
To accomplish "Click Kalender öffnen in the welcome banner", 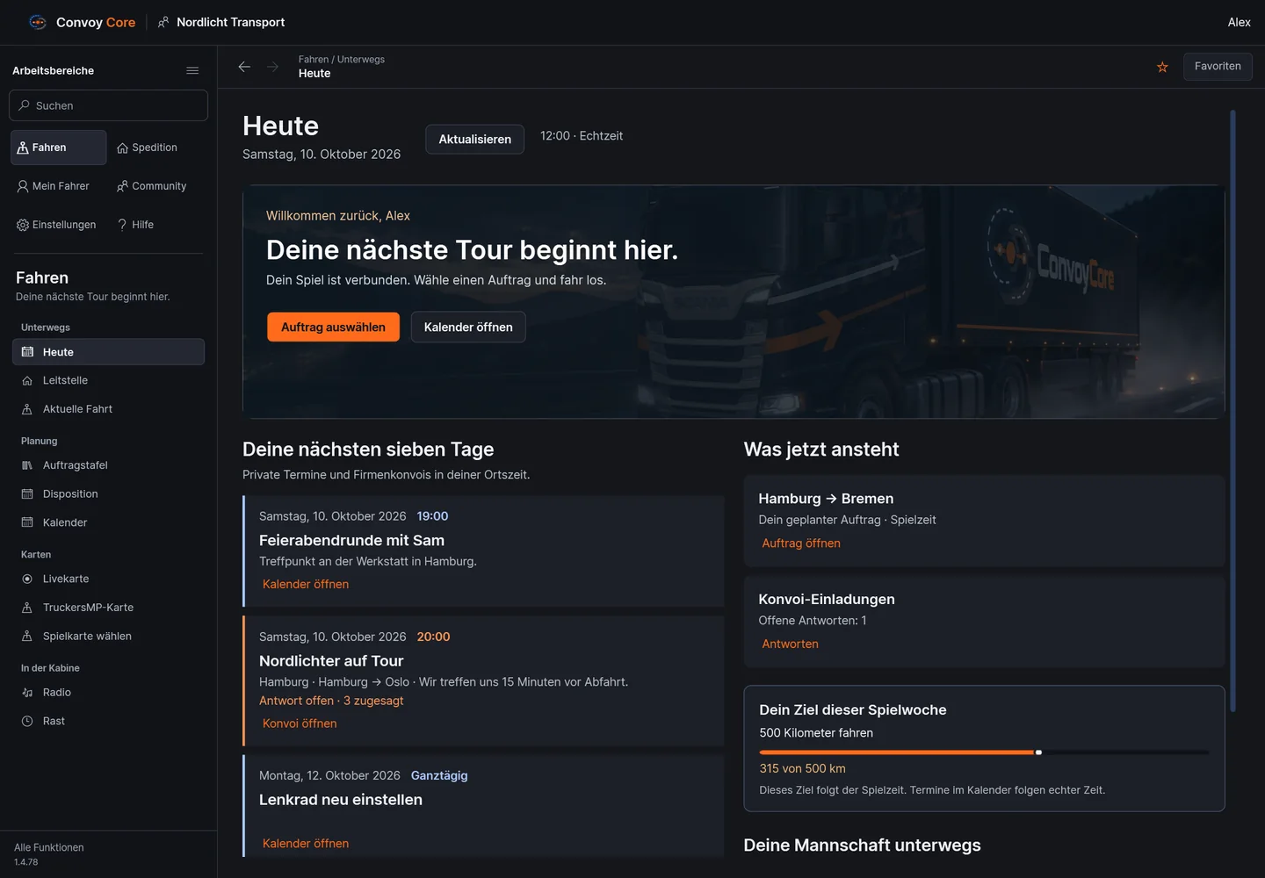I will [468, 327].
